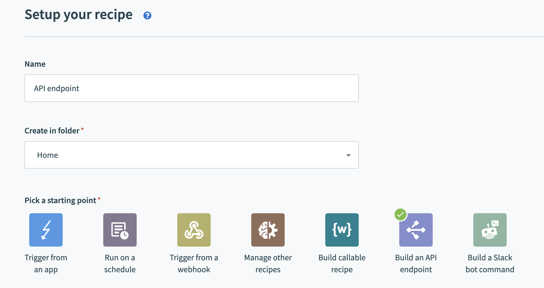Switch starting point to Run on a schedule
The height and width of the screenshot is (288, 544).
(120, 230)
